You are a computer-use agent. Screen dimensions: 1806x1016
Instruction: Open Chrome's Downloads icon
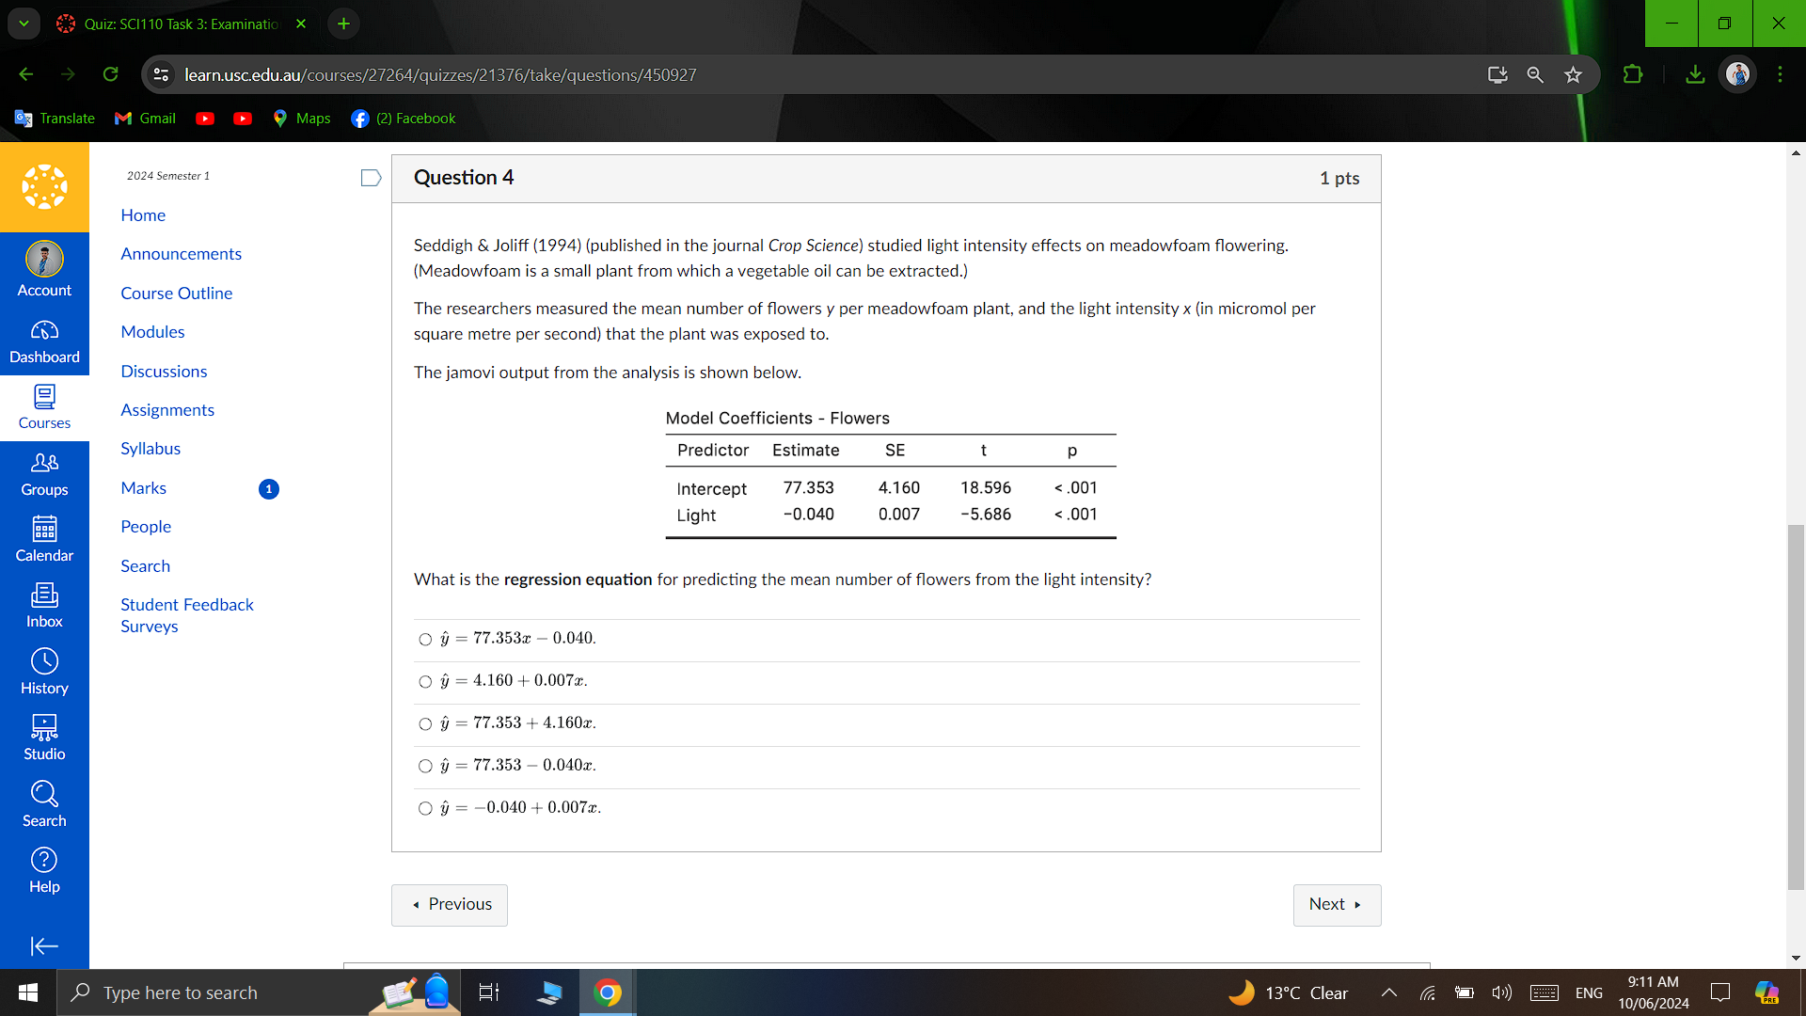click(x=1694, y=74)
